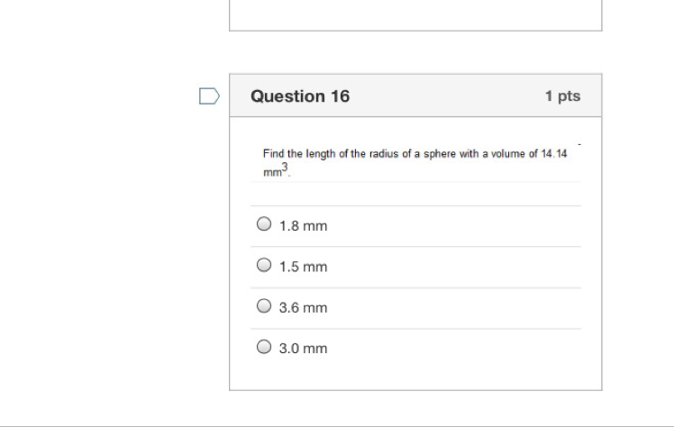Click the "1.5 mm" answer text
The height and width of the screenshot is (427, 674).
coord(303,267)
